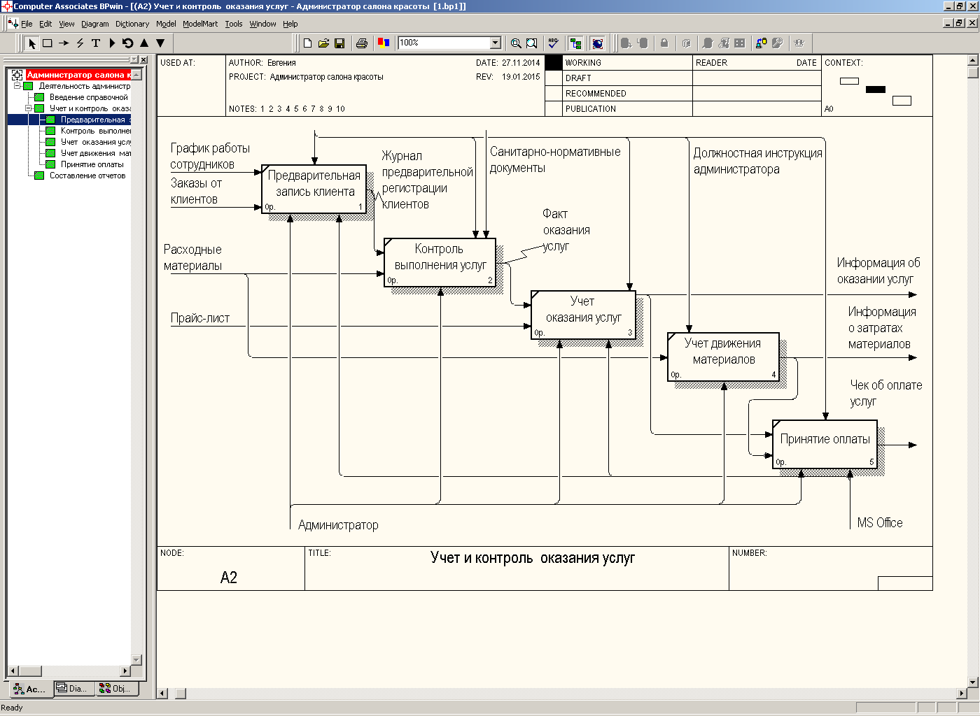Collapse the Учет и контроль tree branch
Screen dimensions: 980x716
[29, 108]
